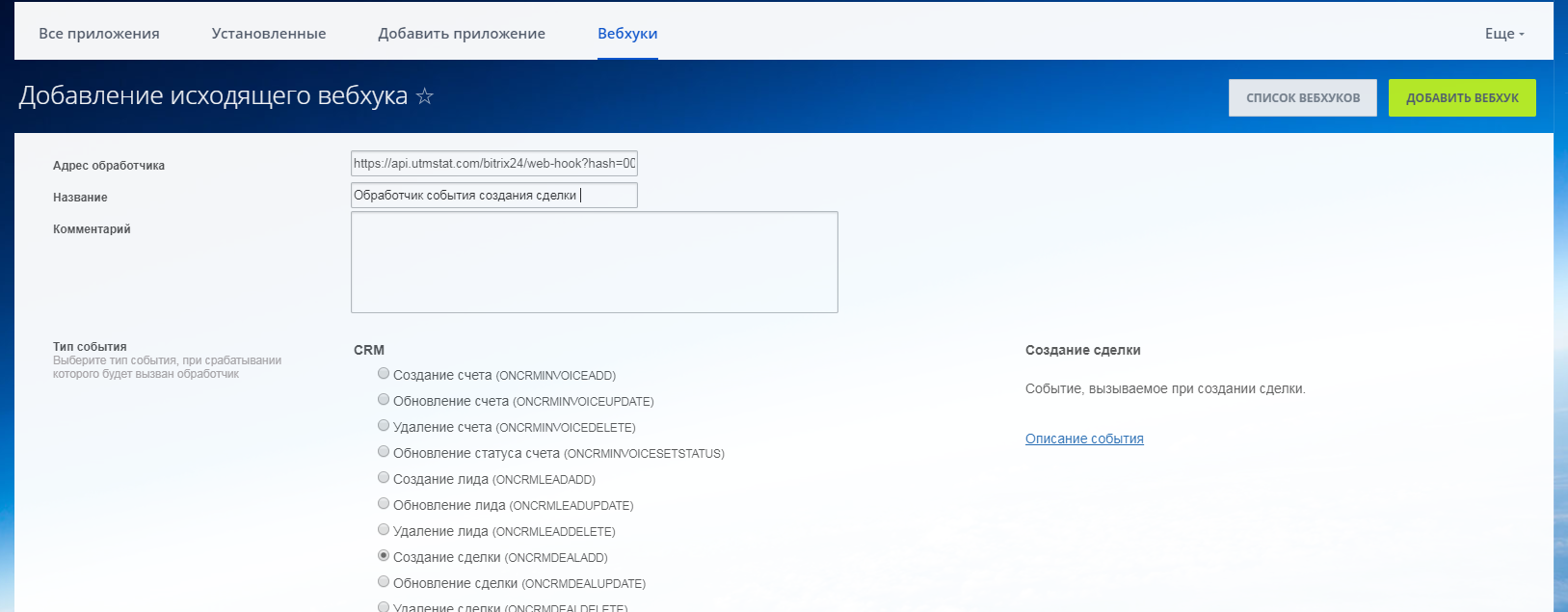Choose Обновление сделки radio option

tap(384, 582)
